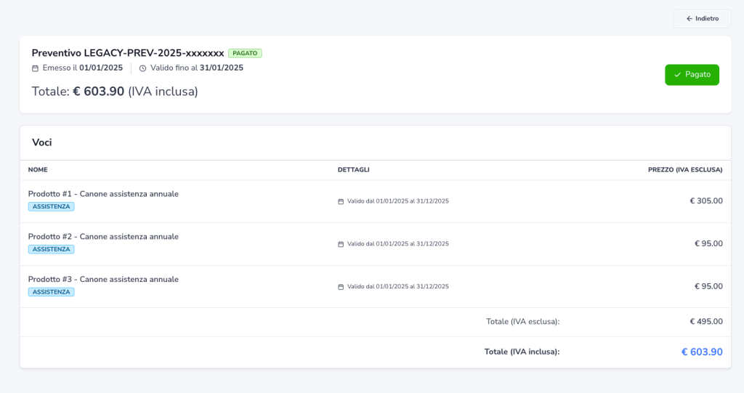Click the clock icon beside Valido fino al
This screenshot has height=393, width=744.
[143, 68]
